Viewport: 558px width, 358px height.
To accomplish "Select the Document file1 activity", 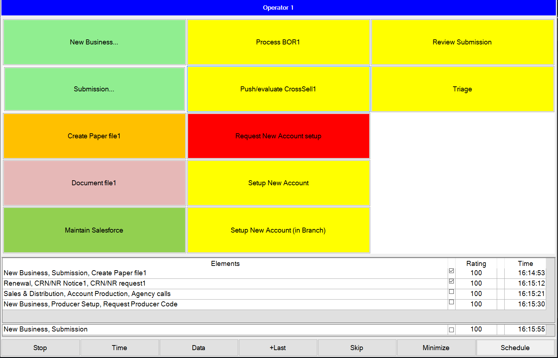I will tap(94, 183).
